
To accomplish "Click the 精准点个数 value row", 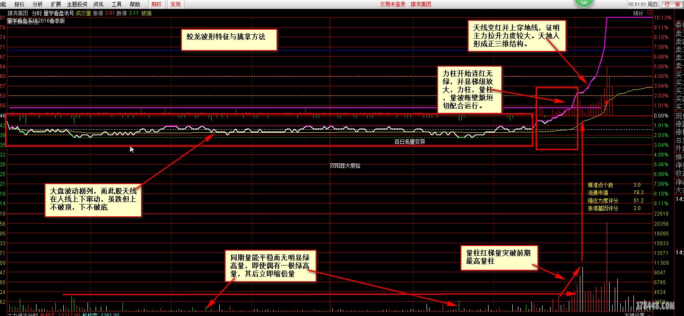I will [x=614, y=185].
